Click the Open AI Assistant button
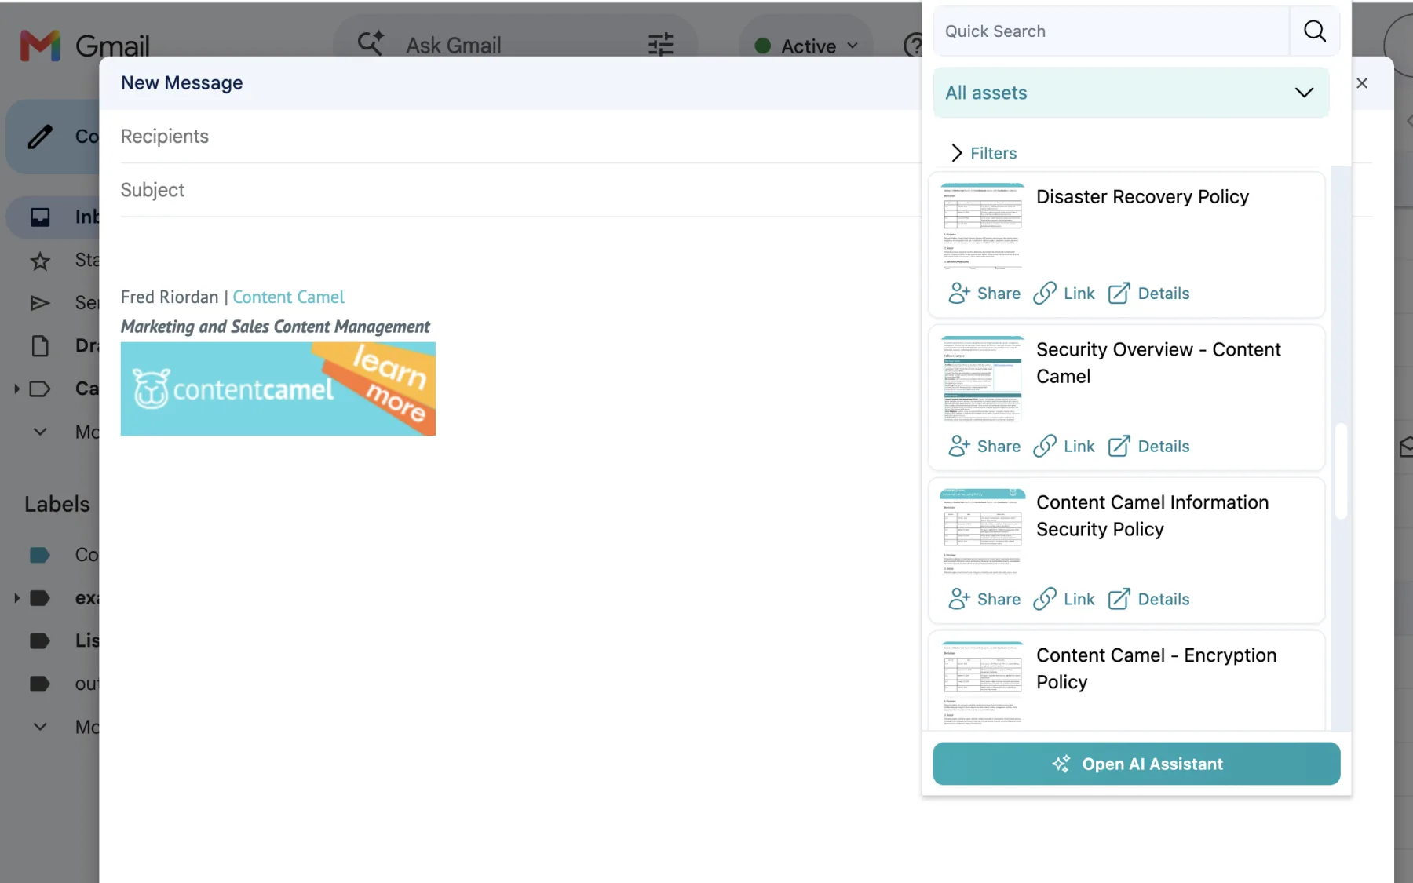This screenshot has width=1413, height=883. 1136,764
